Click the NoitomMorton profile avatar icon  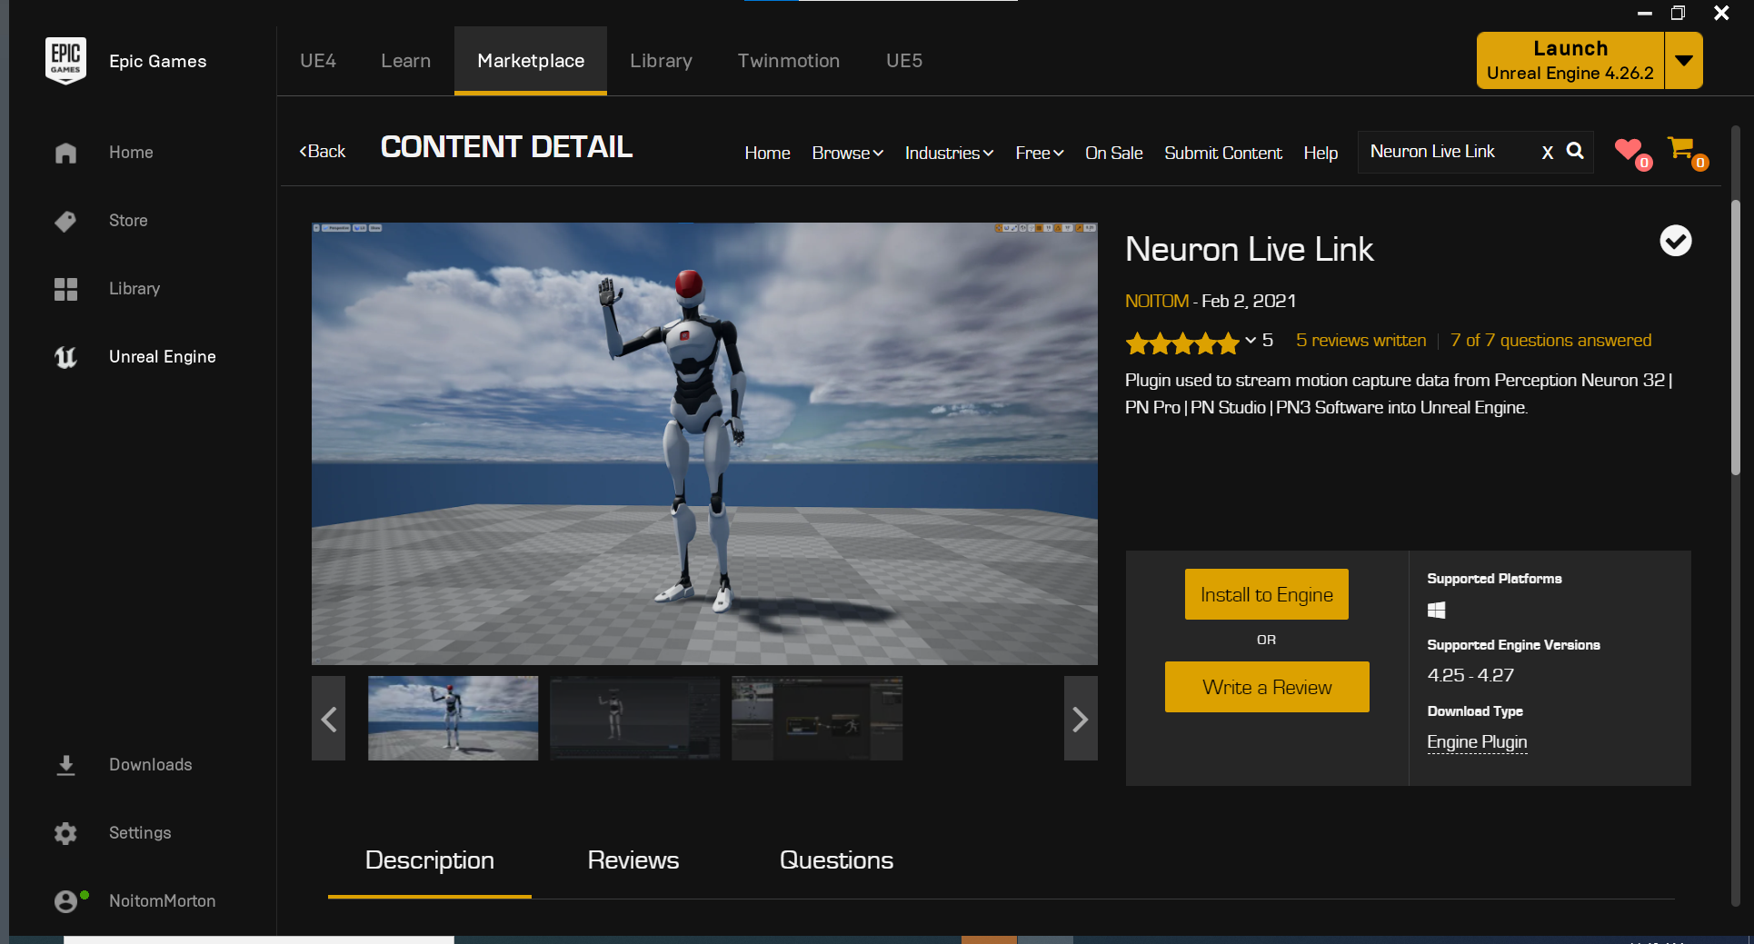65,901
